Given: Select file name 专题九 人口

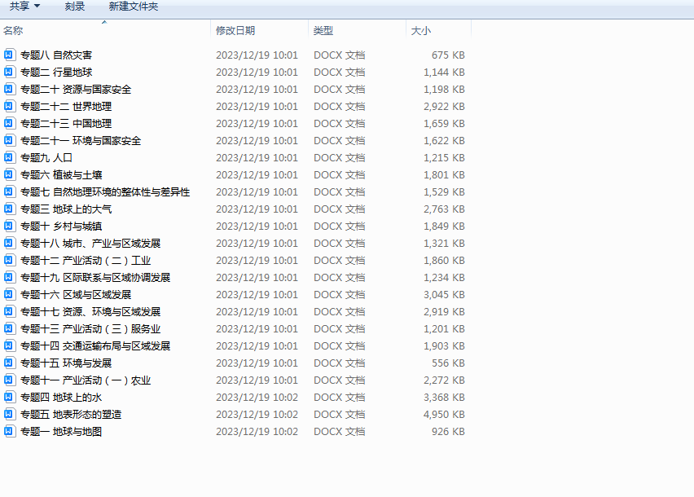Looking at the screenshot, I should pos(46,157).
